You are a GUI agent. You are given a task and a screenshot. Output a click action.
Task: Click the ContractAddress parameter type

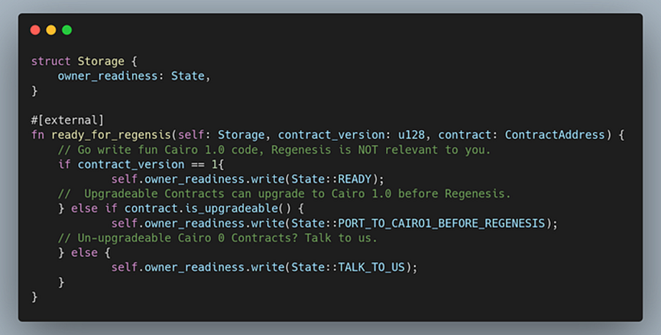click(x=556, y=134)
